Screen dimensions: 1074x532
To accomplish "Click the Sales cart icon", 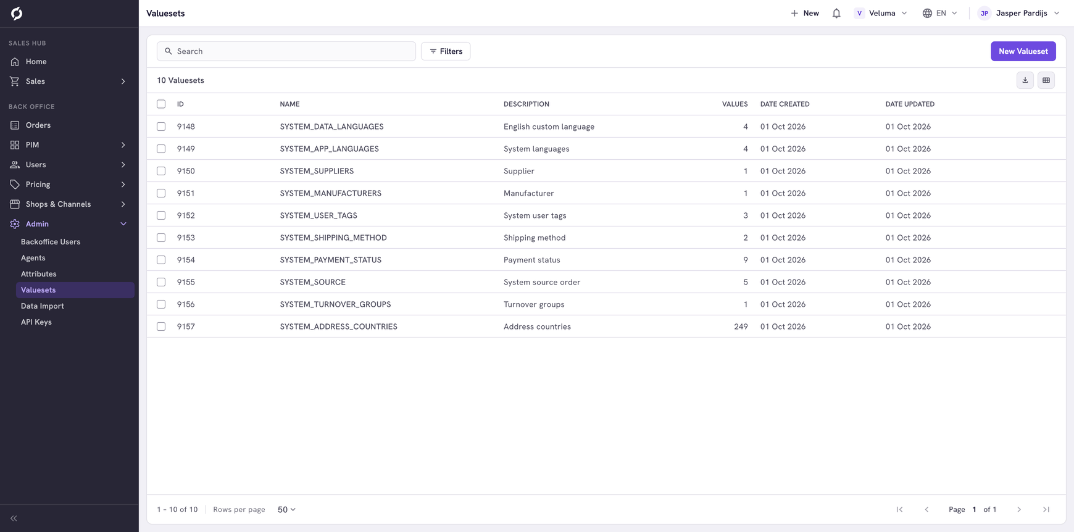I will [15, 81].
